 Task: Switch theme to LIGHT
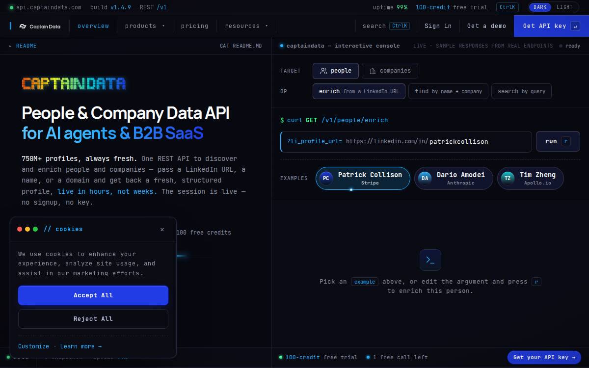pos(564,7)
